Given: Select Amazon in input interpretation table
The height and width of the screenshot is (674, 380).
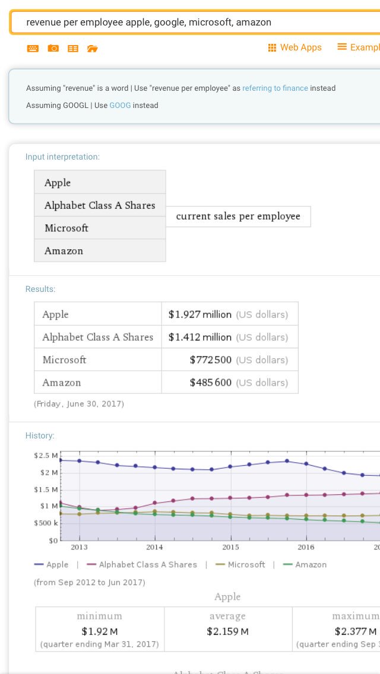Looking at the screenshot, I should 100,250.
